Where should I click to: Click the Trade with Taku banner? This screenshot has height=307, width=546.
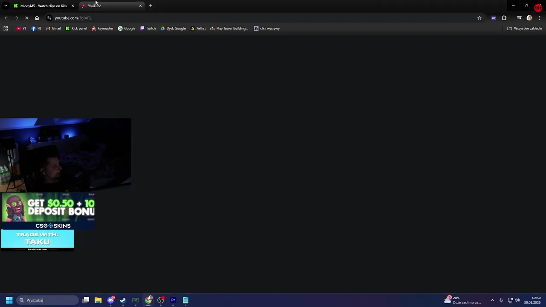click(x=37, y=240)
